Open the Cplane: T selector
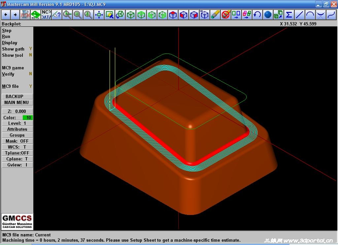Image resolution: width=338 pixels, height=245 pixels. [x=17, y=159]
